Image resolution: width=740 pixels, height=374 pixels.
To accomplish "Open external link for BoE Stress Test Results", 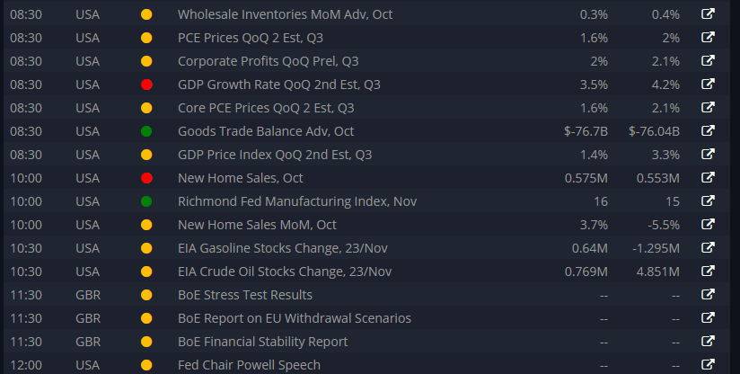I will pyautogui.click(x=708, y=294).
